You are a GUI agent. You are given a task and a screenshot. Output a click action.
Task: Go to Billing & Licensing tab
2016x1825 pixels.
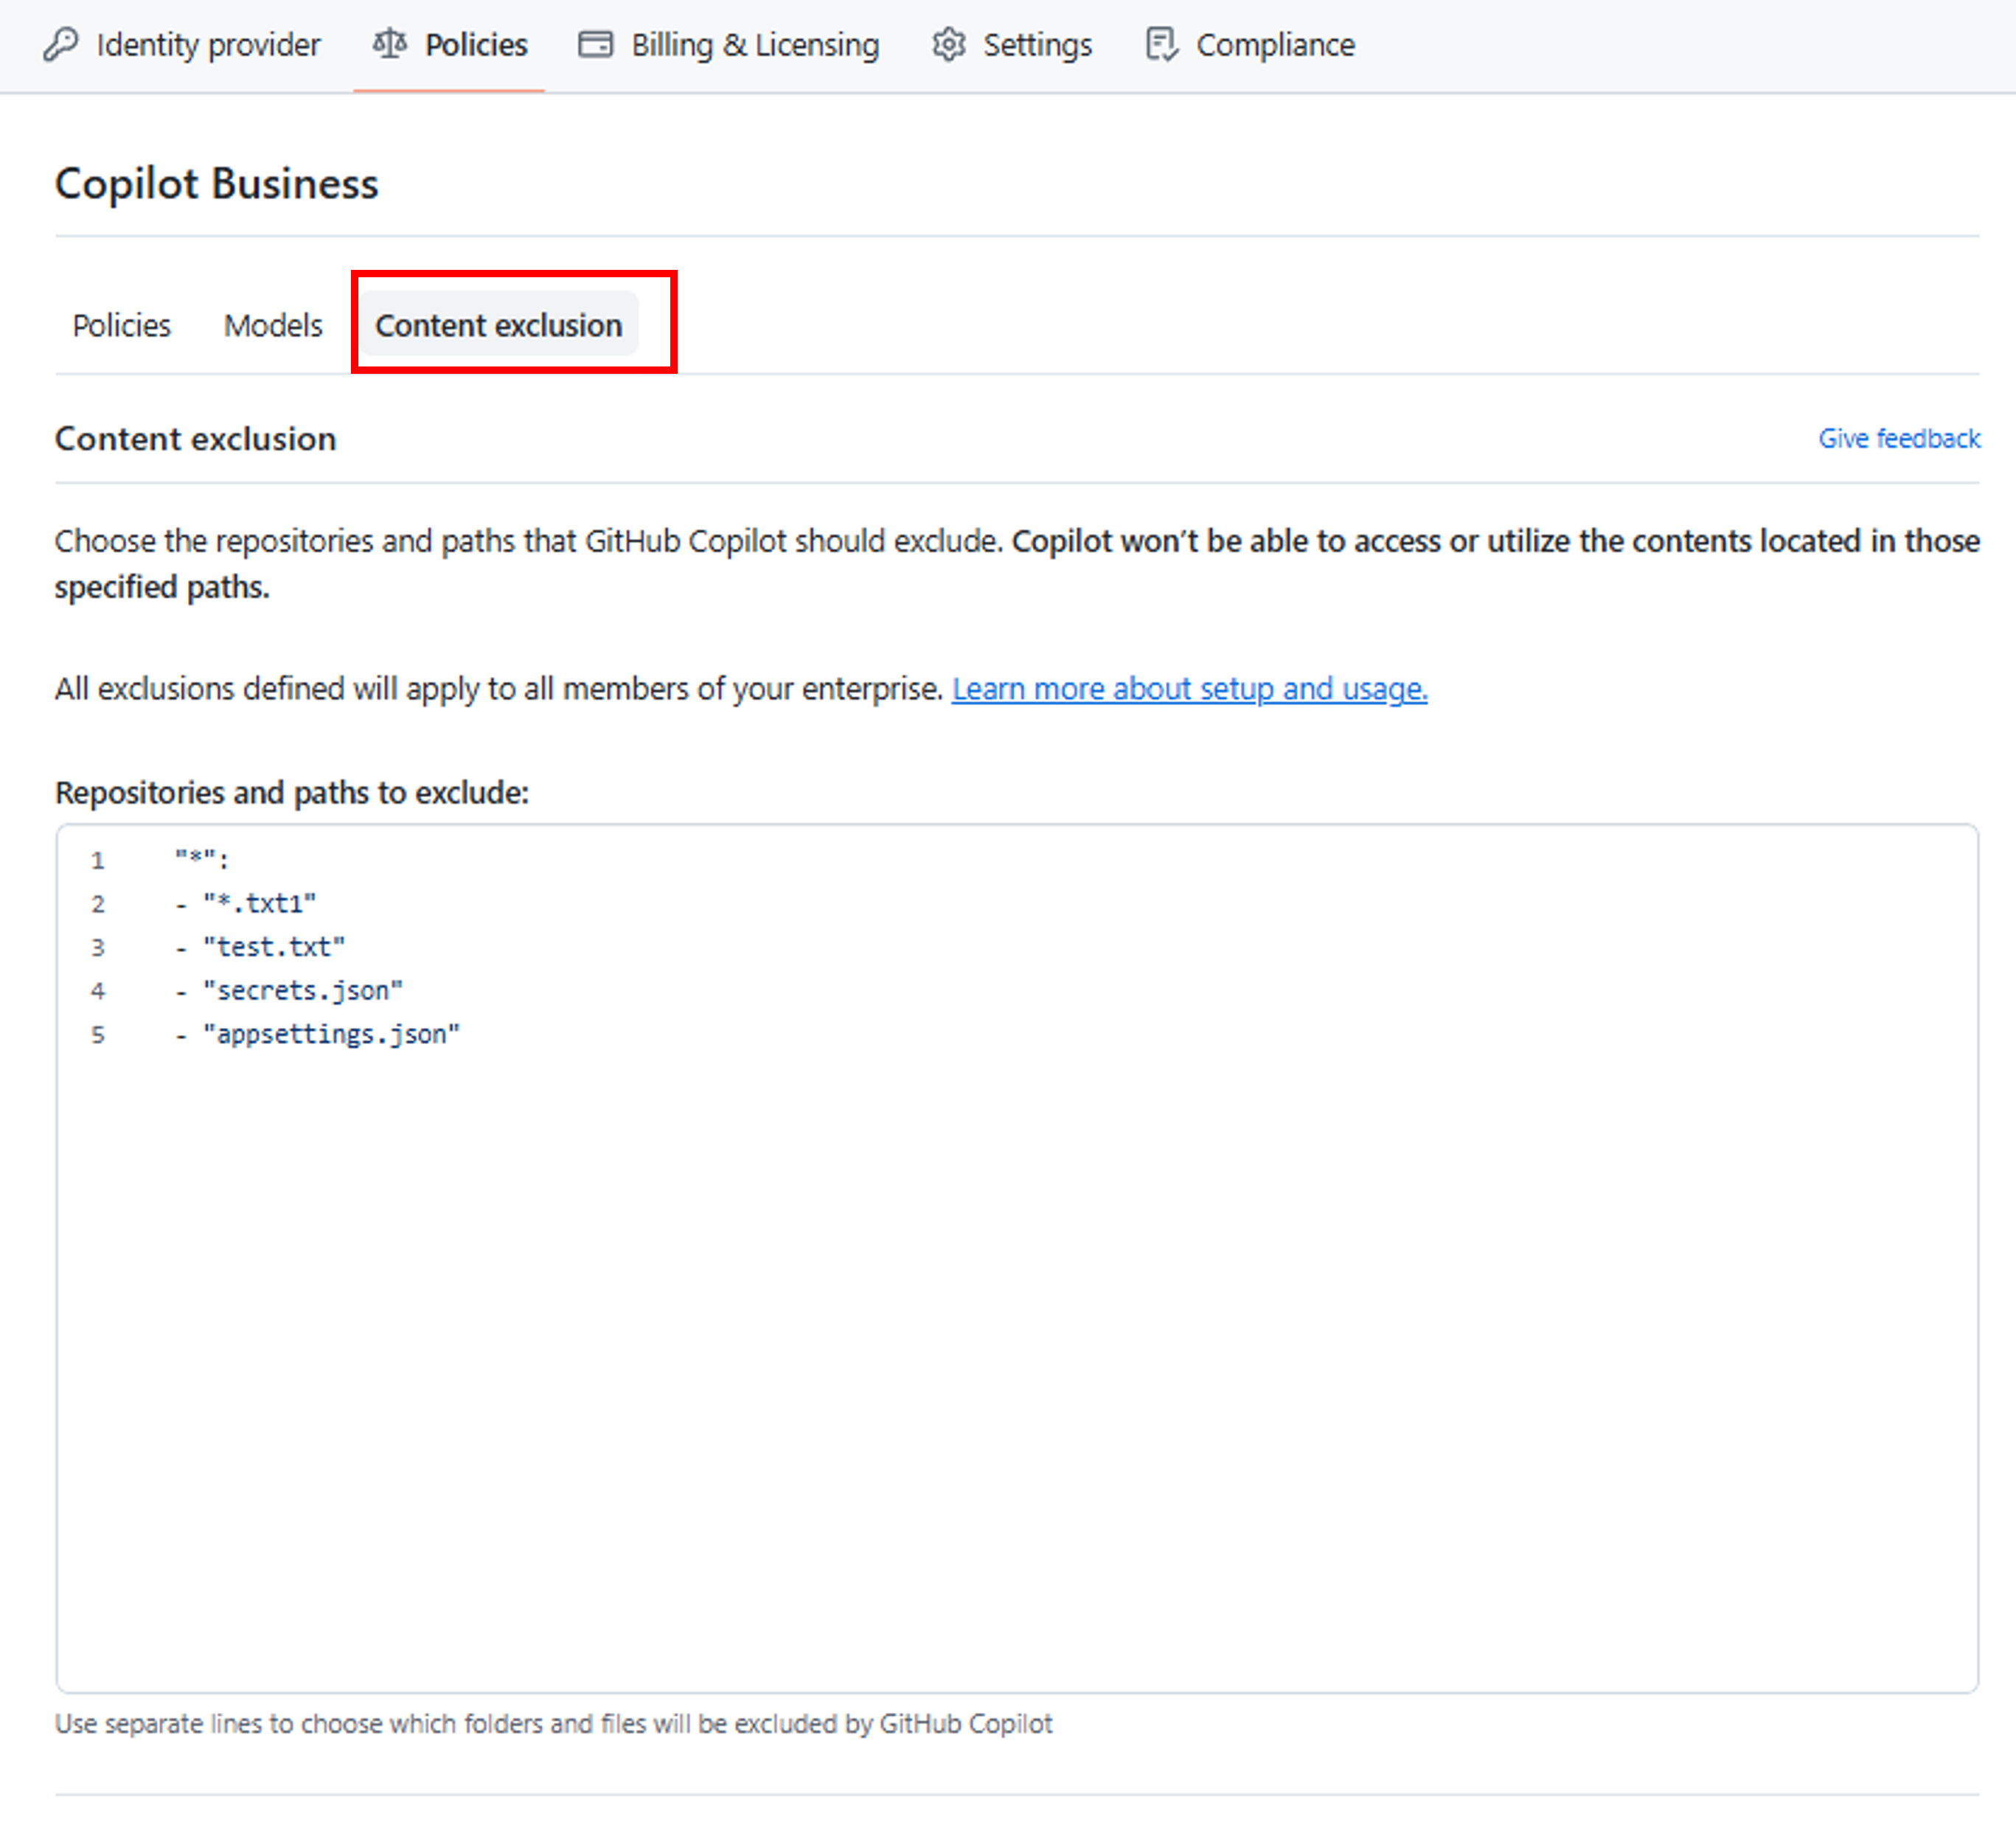[729, 45]
